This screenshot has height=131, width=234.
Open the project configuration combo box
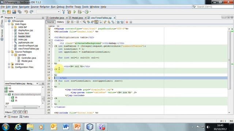(x=48, y=12)
